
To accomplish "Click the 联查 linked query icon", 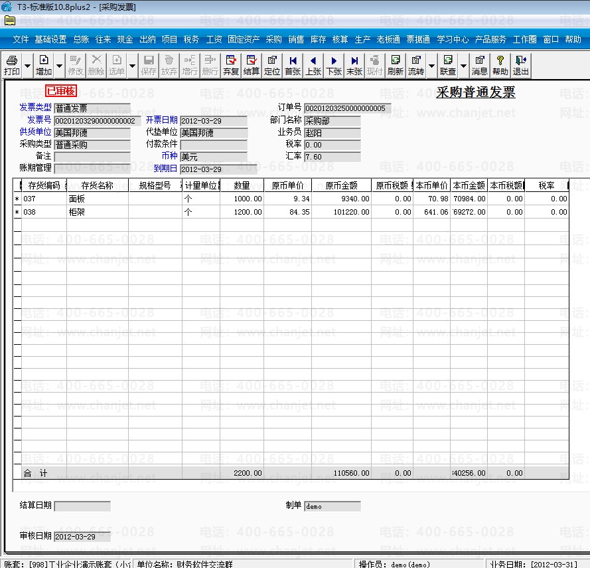I will (x=448, y=66).
